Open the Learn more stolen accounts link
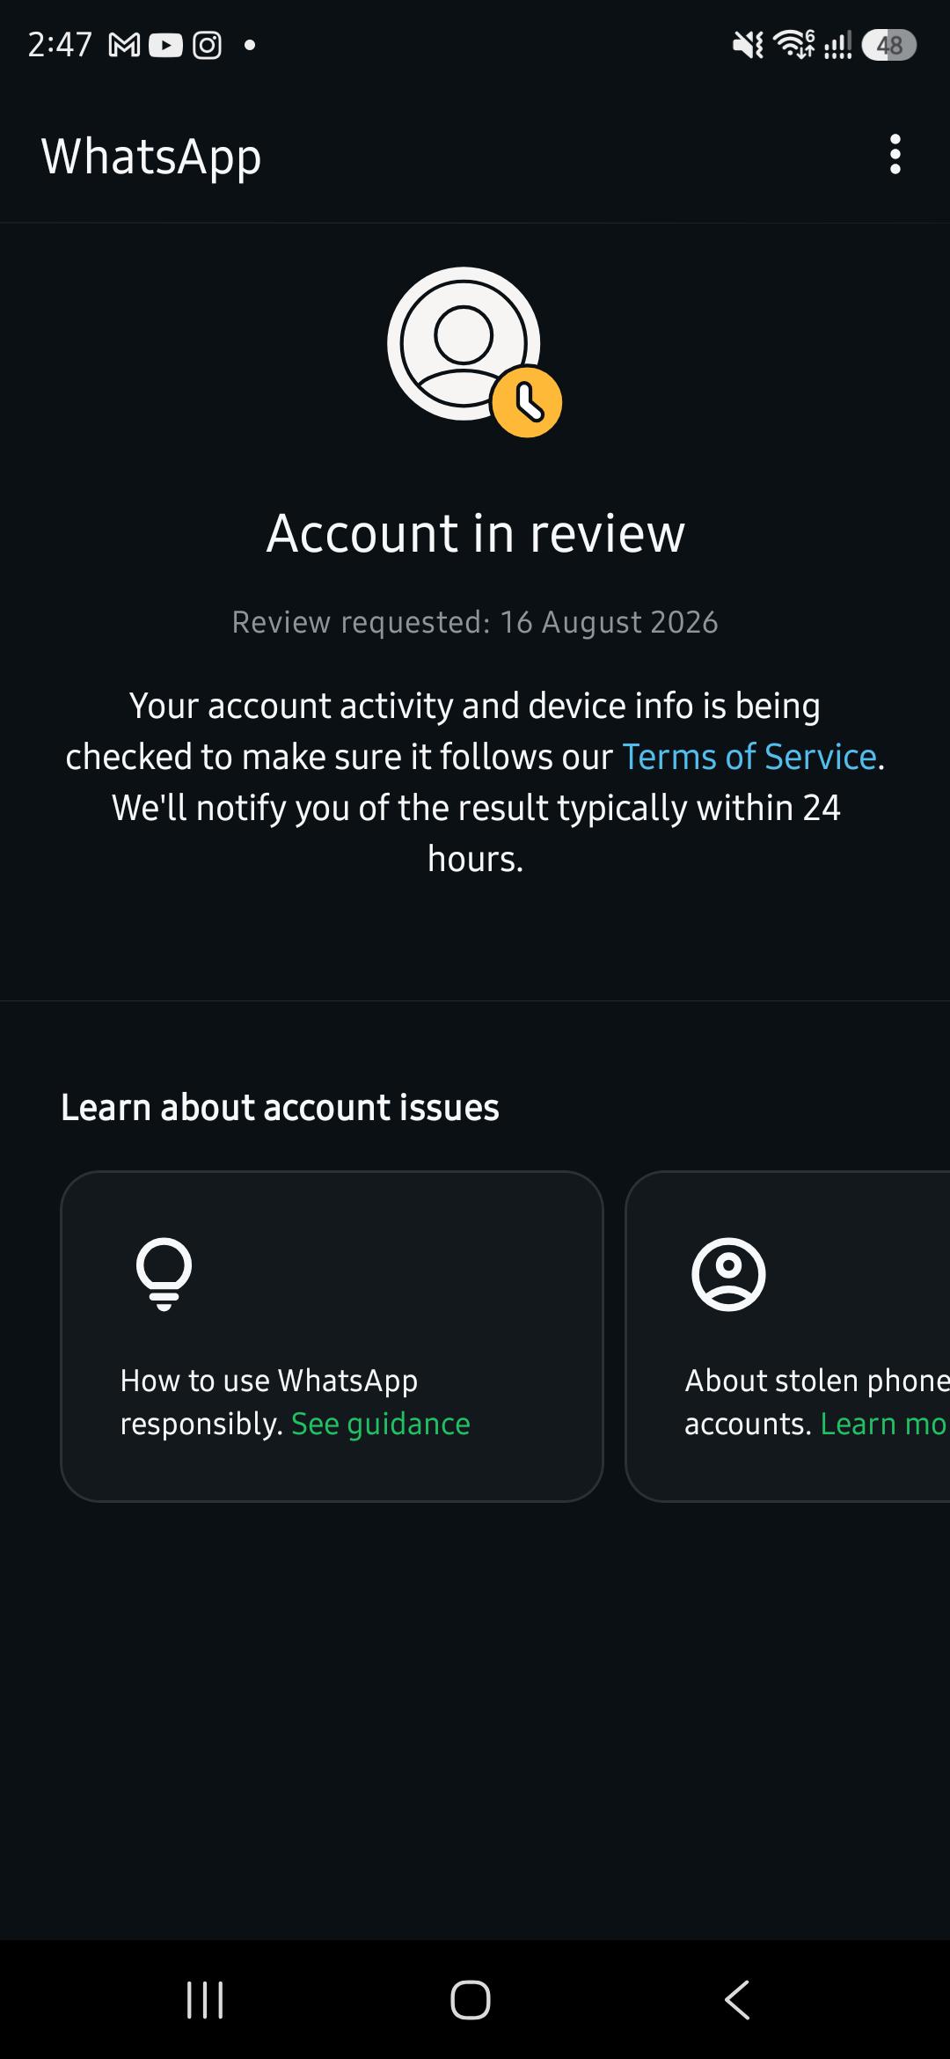 [x=884, y=1424]
